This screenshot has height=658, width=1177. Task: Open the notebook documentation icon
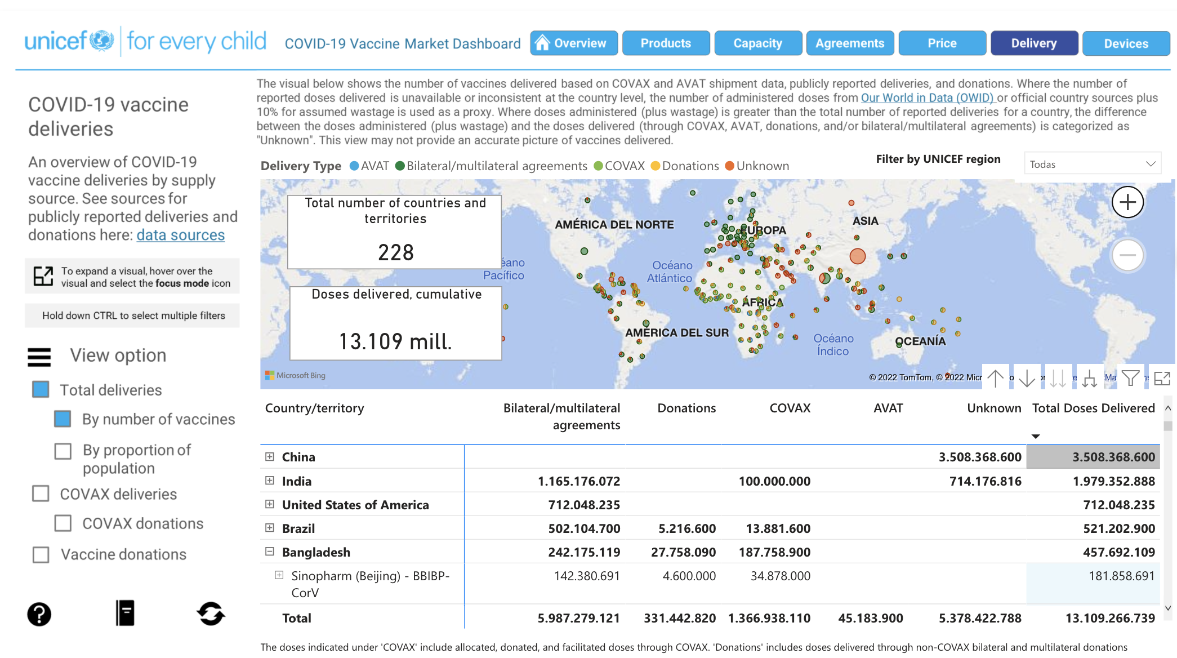click(x=125, y=613)
